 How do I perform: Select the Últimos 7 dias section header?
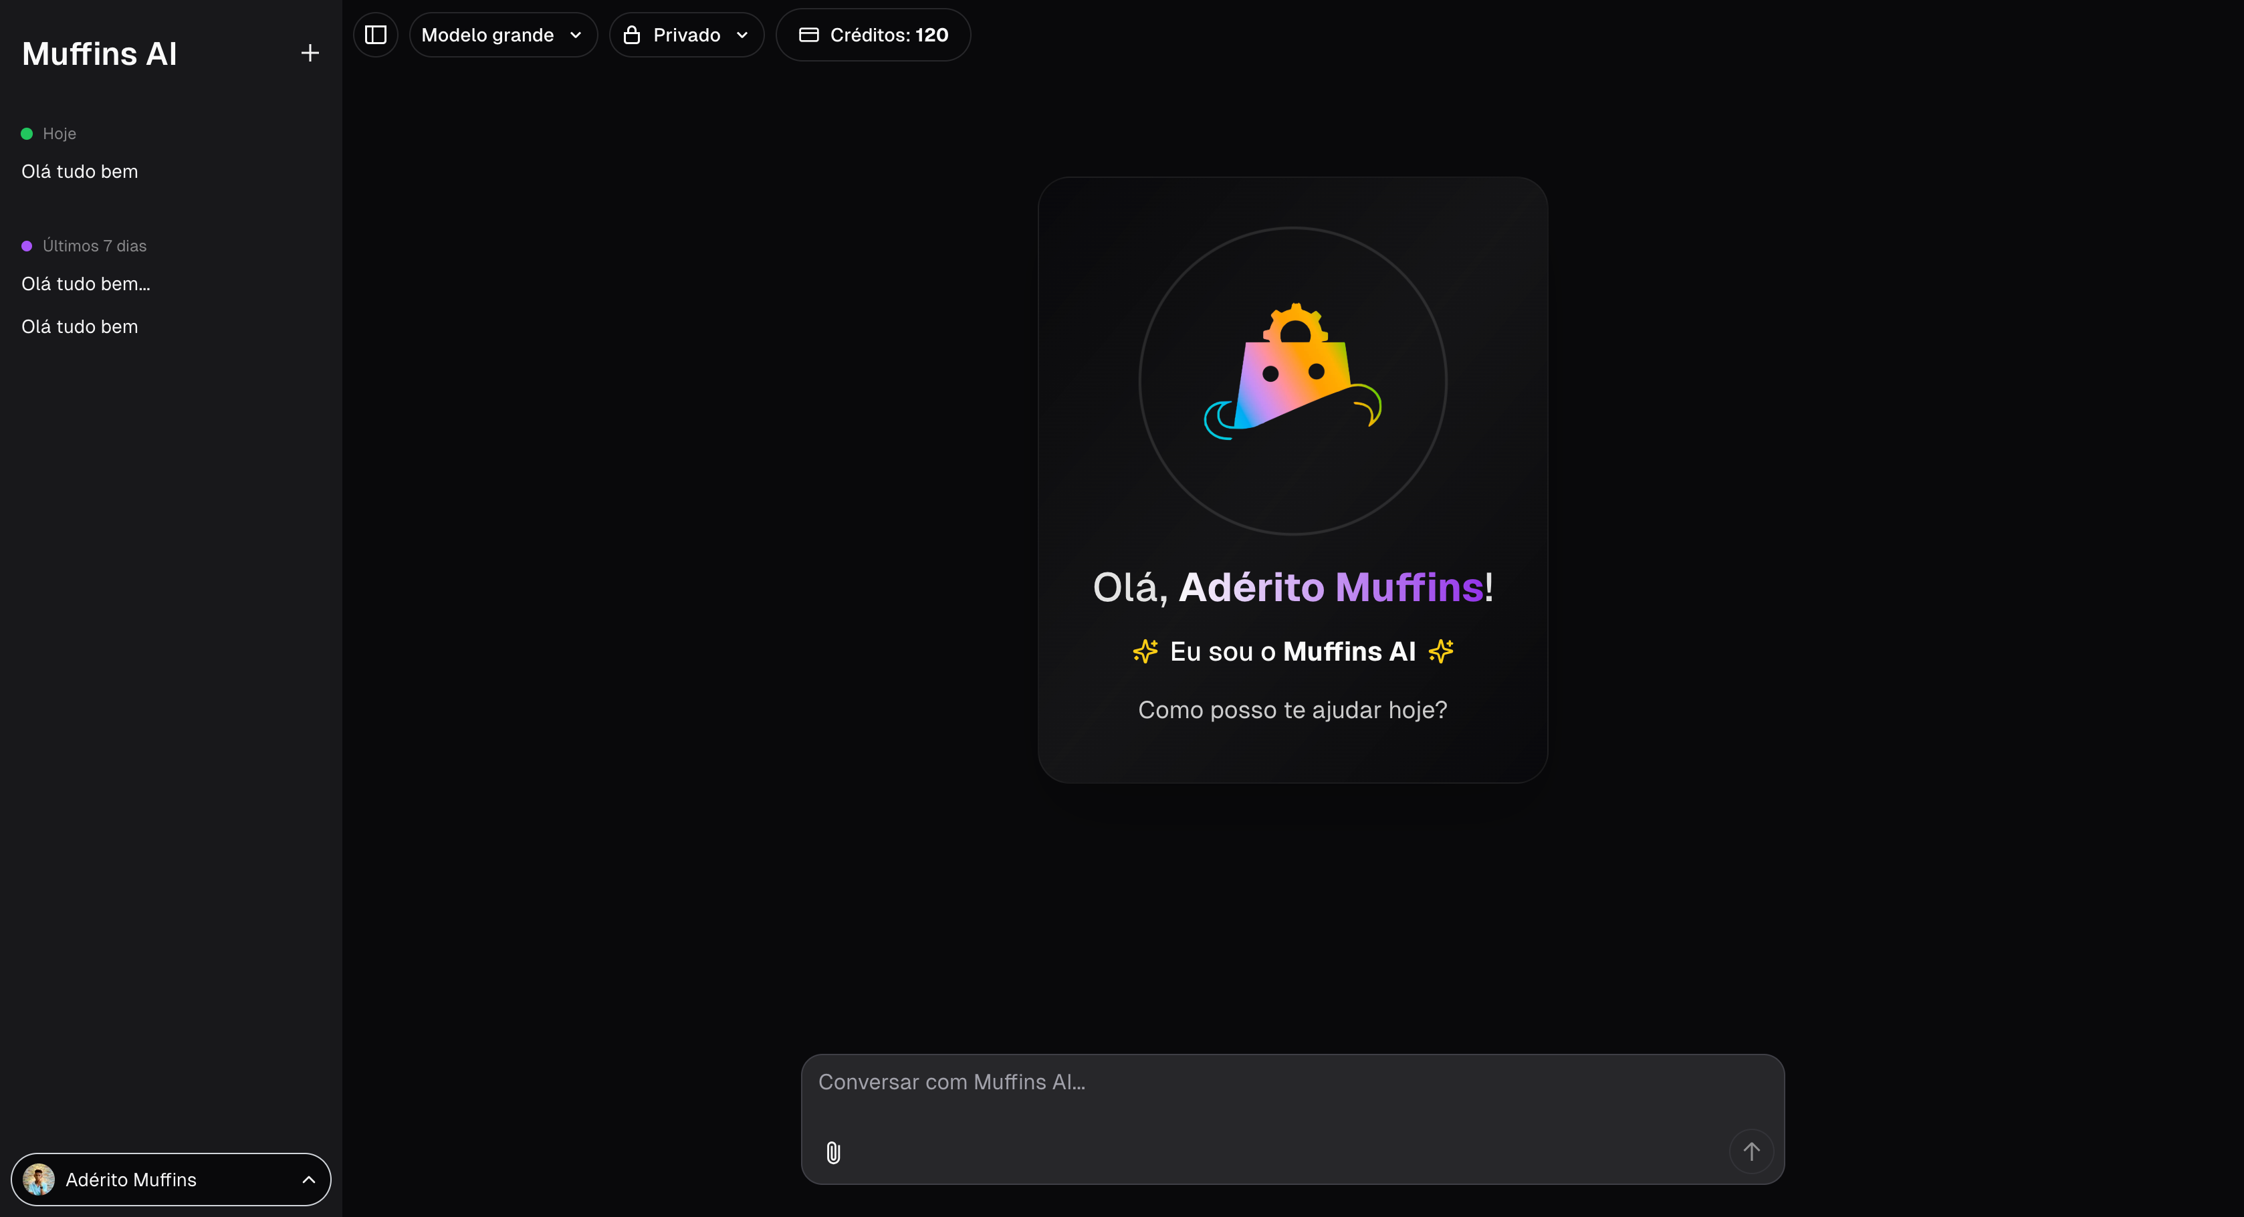(94, 245)
